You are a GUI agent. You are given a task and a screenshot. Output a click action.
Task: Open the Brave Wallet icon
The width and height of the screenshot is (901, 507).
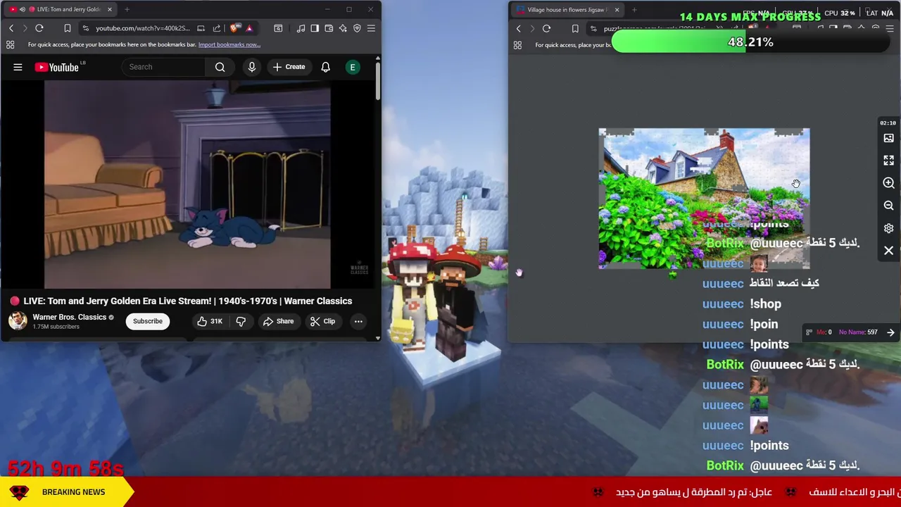329,28
